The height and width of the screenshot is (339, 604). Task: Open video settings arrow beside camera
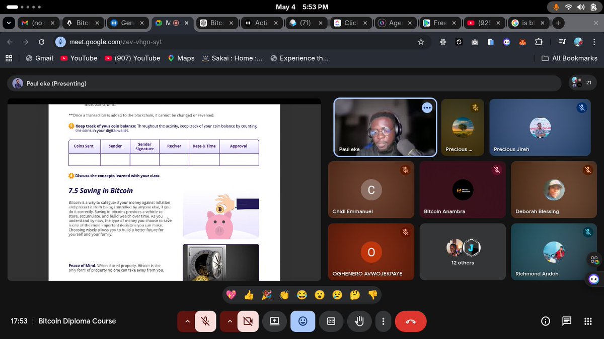[229, 321]
